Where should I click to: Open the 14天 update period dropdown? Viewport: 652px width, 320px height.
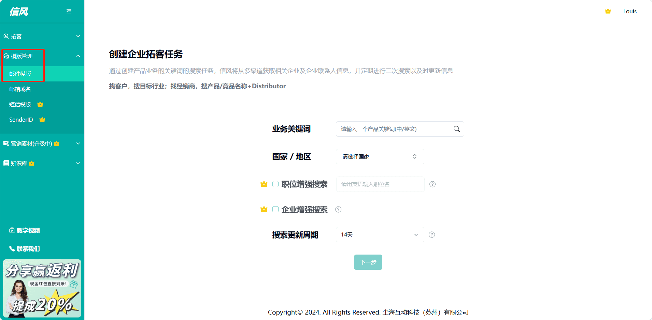380,235
